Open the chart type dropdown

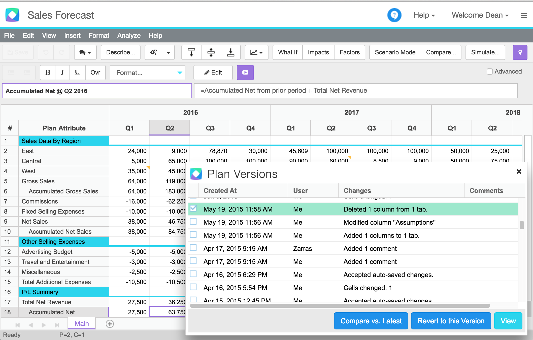[x=256, y=52]
